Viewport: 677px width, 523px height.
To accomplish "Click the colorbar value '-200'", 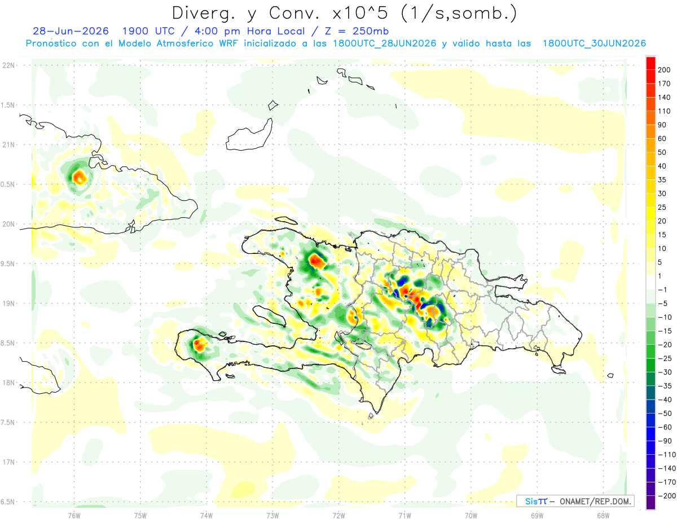I will click(666, 496).
